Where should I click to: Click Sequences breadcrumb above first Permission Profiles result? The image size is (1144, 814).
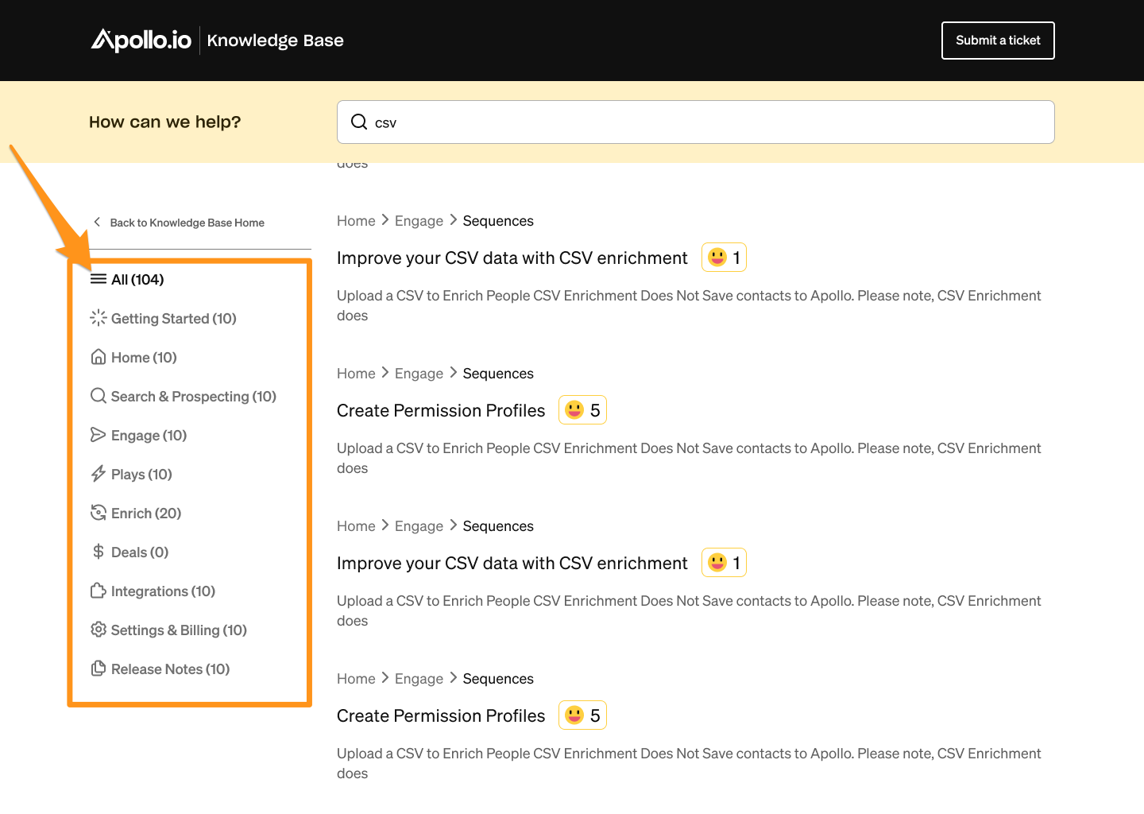(498, 374)
